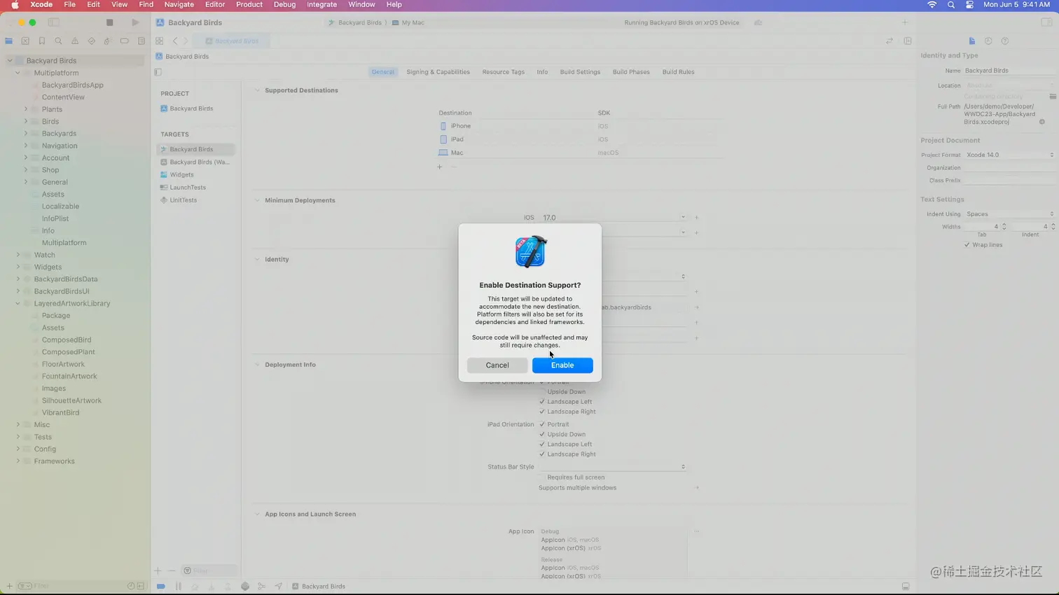Click the Tab width stepper
This screenshot has height=595, width=1059.
1004,227
